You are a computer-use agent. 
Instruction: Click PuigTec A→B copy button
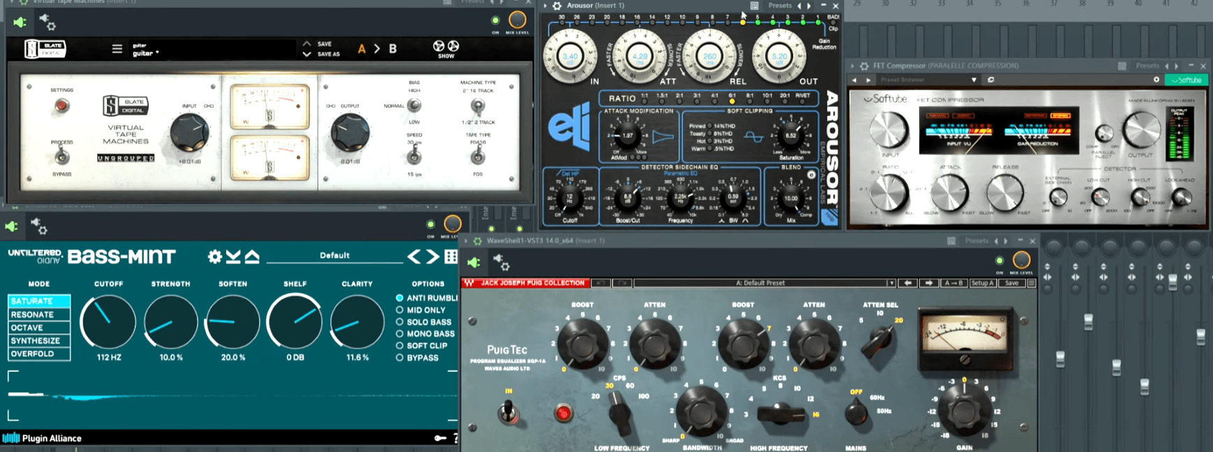(x=953, y=283)
